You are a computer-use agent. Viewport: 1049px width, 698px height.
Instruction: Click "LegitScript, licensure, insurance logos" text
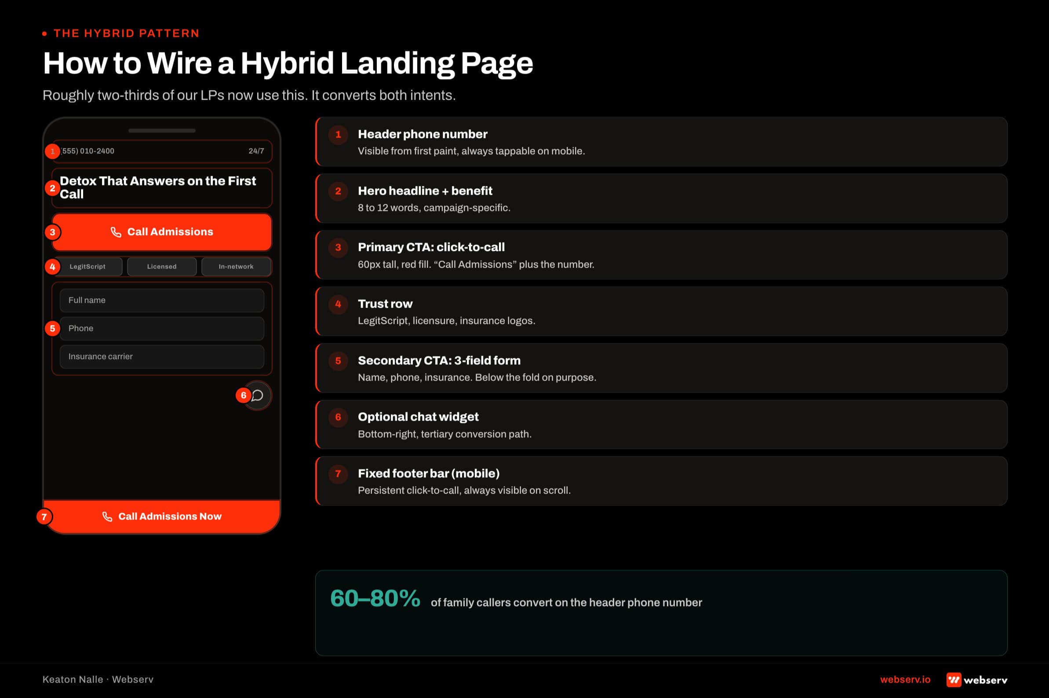click(x=447, y=320)
